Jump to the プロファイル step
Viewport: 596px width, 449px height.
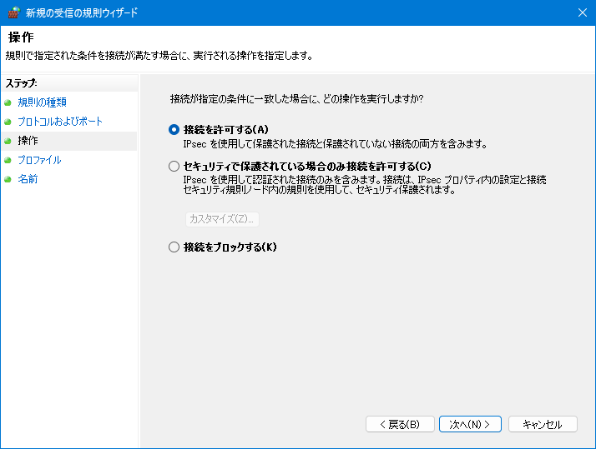(39, 160)
